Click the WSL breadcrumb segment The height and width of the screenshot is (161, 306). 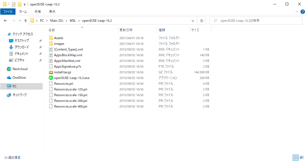tap(73, 21)
